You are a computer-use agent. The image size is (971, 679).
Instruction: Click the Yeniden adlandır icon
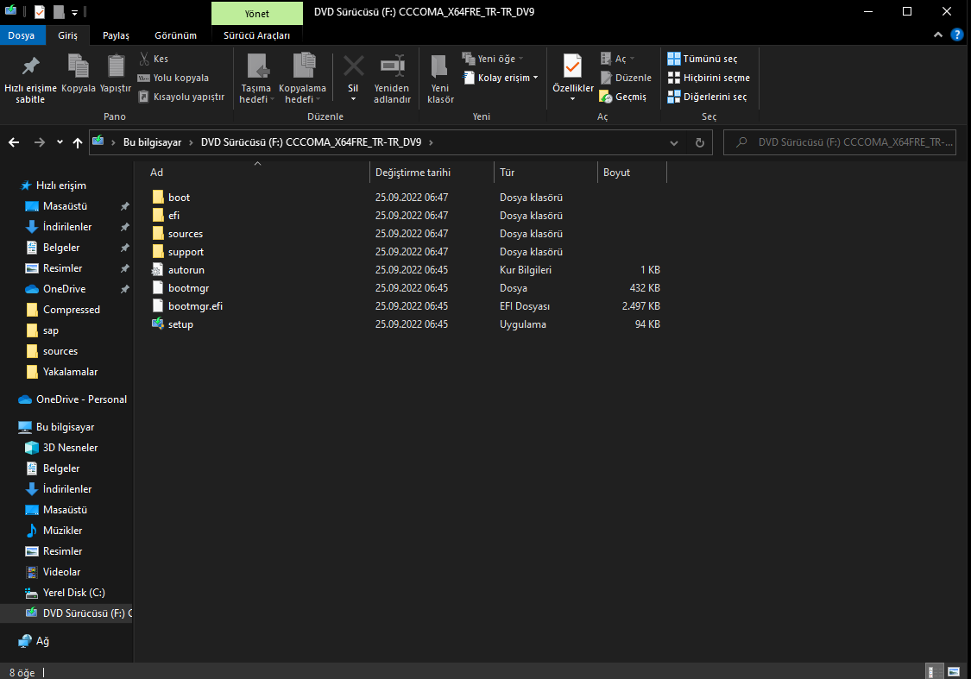pyautogui.click(x=393, y=66)
